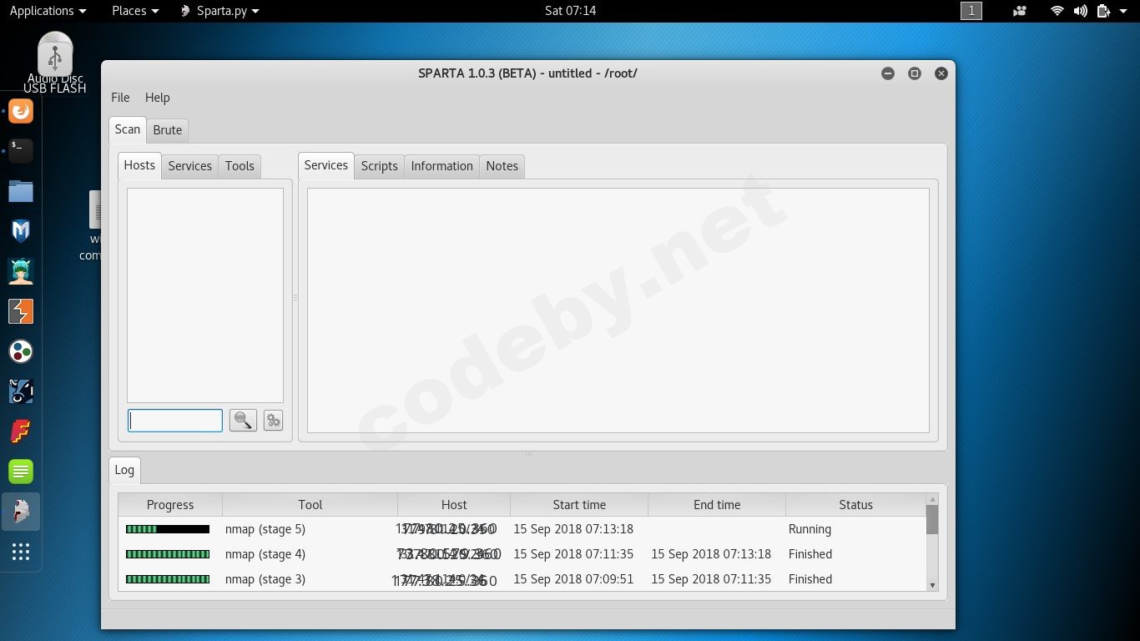
Task: Click the battery power icon
Action: click(x=1103, y=11)
